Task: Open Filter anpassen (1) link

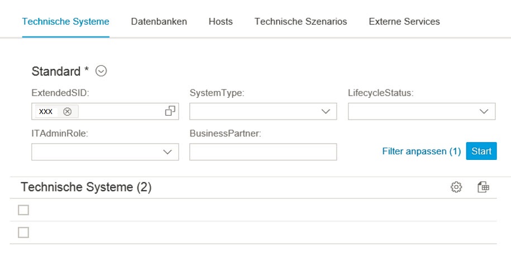Action: (x=422, y=151)
